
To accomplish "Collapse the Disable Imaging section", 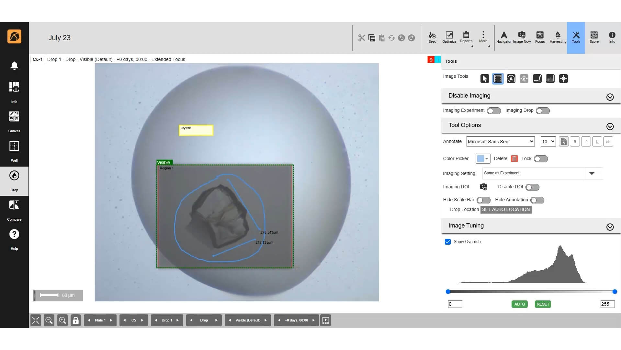I will (x=610, y=97).
